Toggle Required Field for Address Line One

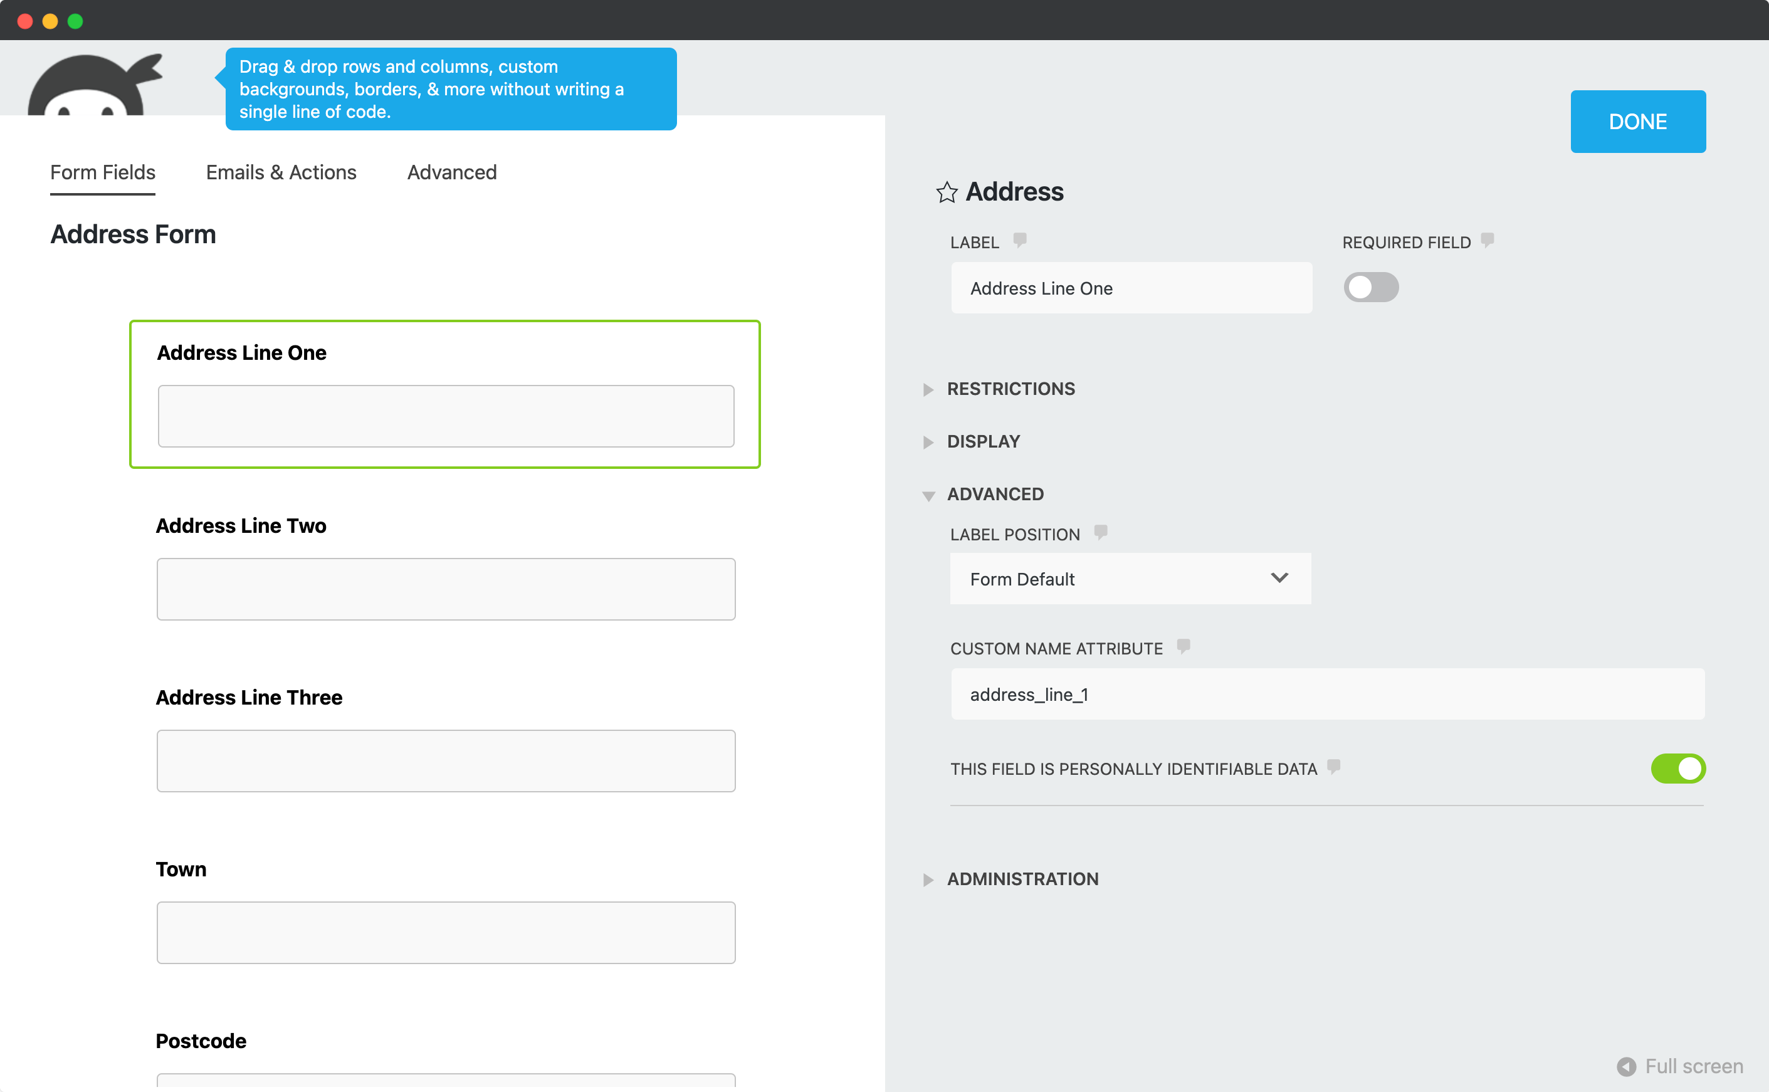(x=1370, y=286)
